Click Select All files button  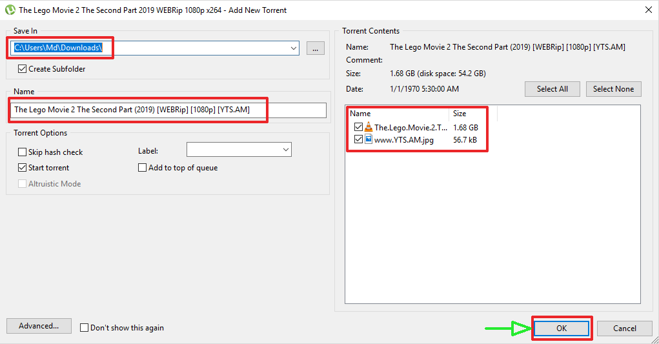pyautogui.click(x=553, y=89)
